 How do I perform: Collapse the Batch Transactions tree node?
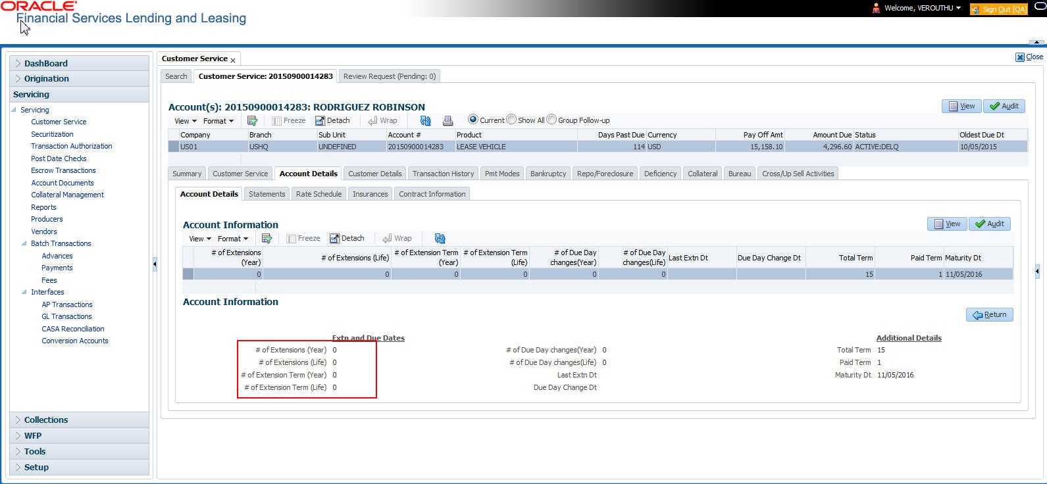(x=24, y=243)
